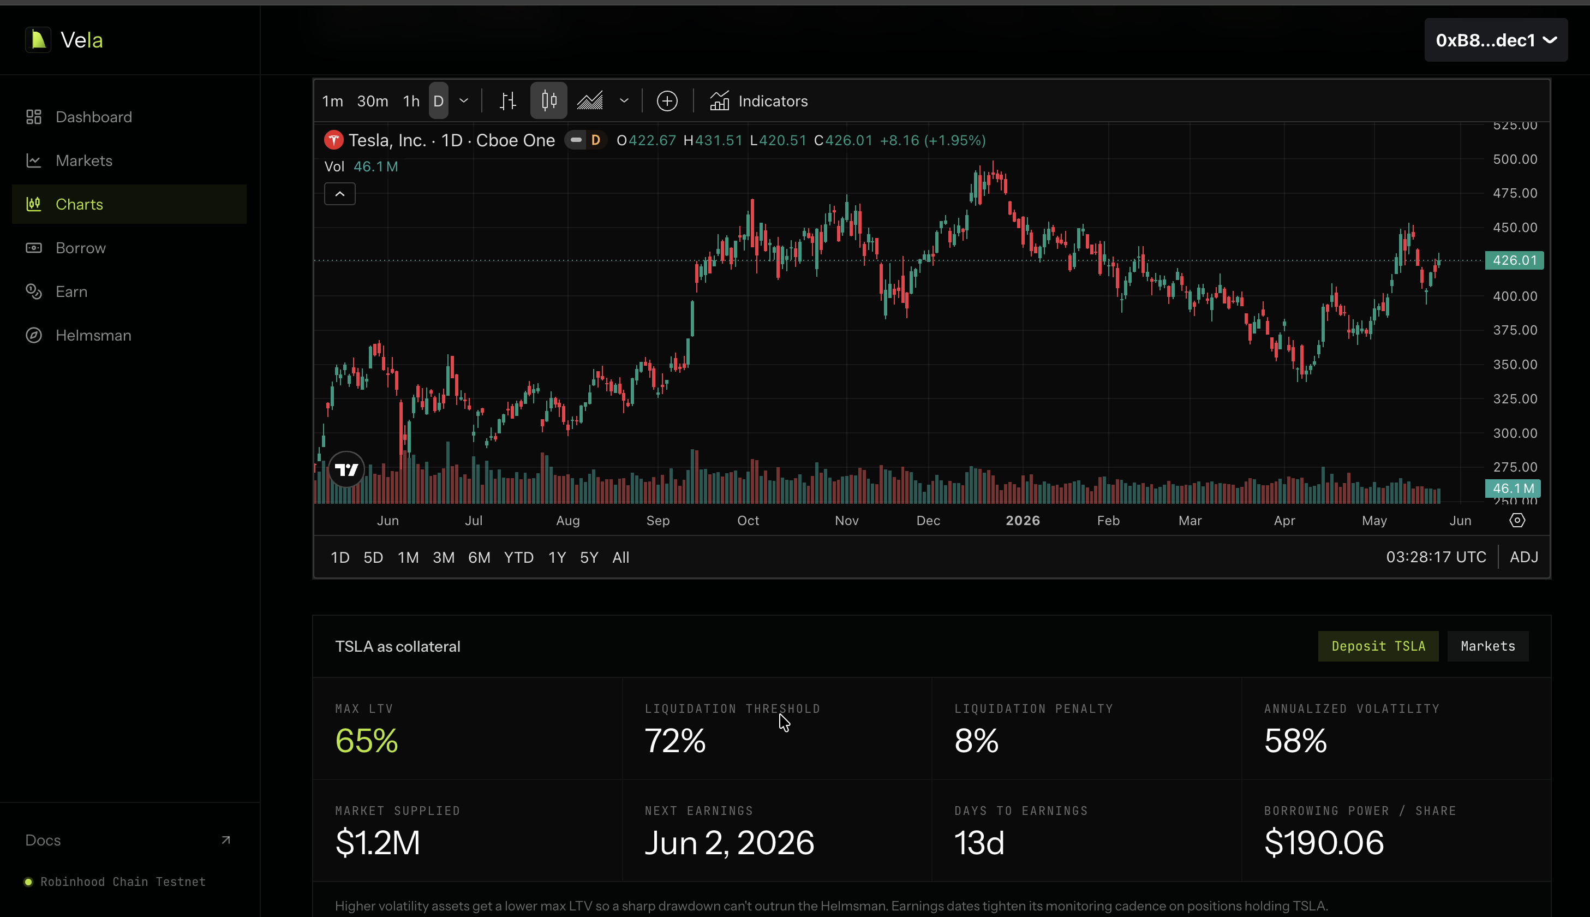The image size is (1590, 917).
Task: Click the Compare or add symbol icon
Action: (667, 102)
